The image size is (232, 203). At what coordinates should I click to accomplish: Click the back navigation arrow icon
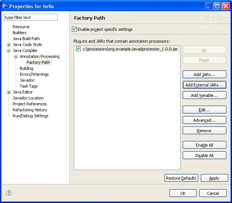tap(206, 18)
